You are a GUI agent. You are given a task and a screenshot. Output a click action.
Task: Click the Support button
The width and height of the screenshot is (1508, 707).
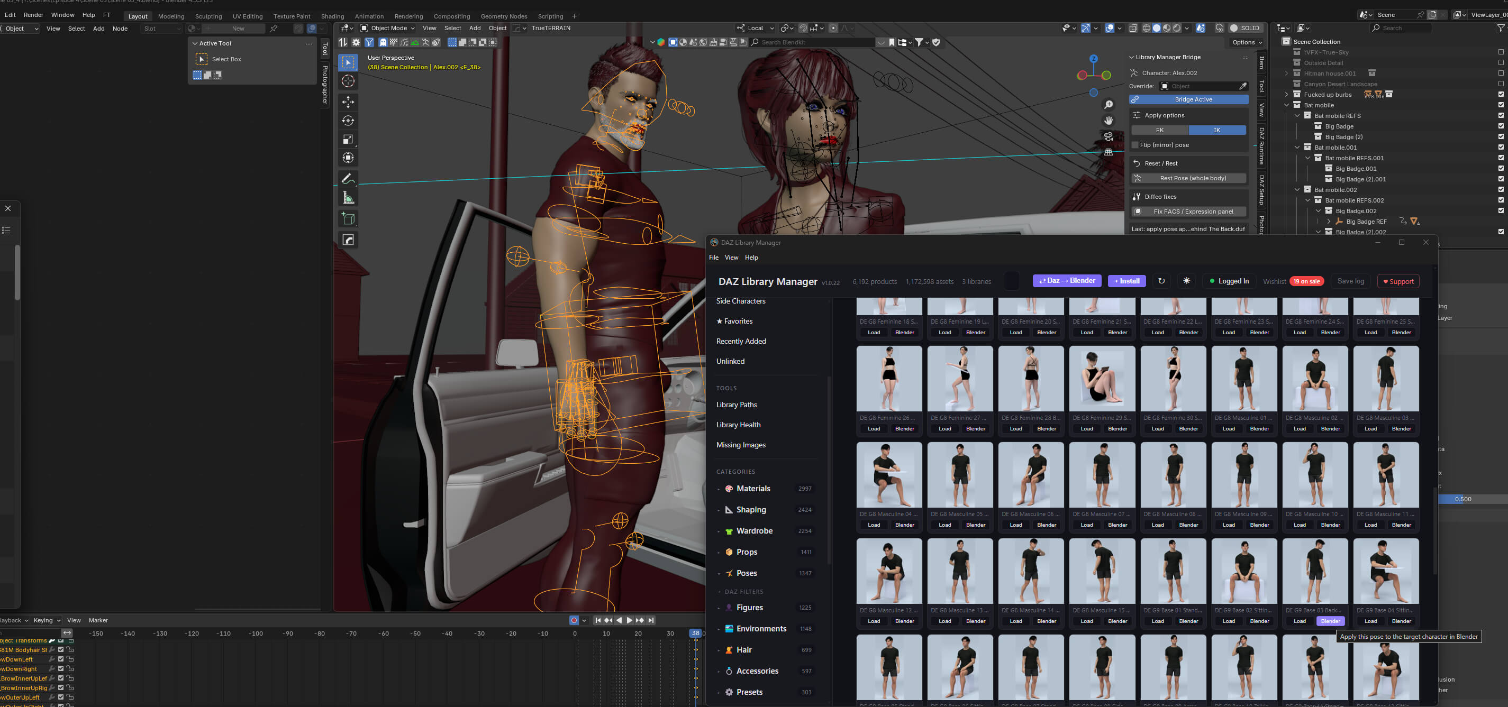(x=1398, y=281)
